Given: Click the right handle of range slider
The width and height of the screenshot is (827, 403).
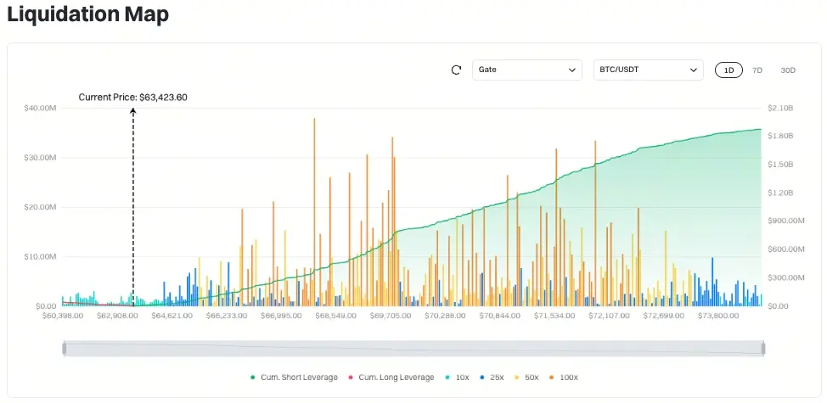Looking at the screenshot, I should (x=762, y=348).
